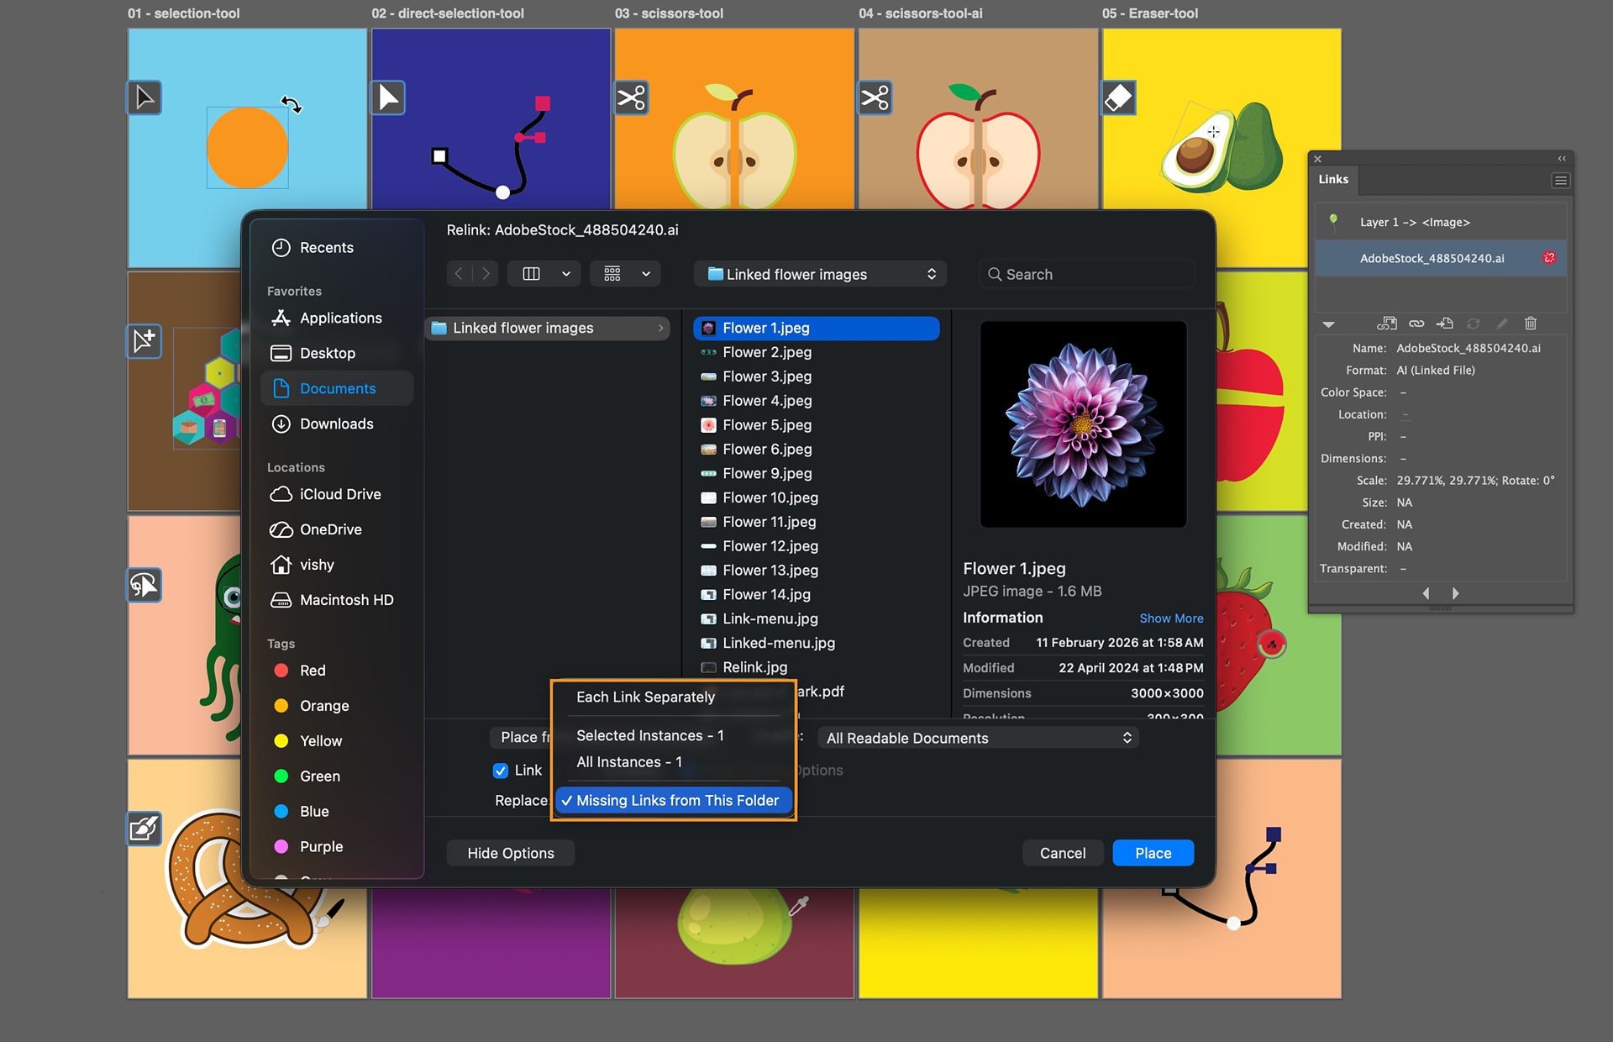1613x1042 pixels.
Task: Select Layer 1 -> <Image> row
Action: click(x=1440, y=222)
